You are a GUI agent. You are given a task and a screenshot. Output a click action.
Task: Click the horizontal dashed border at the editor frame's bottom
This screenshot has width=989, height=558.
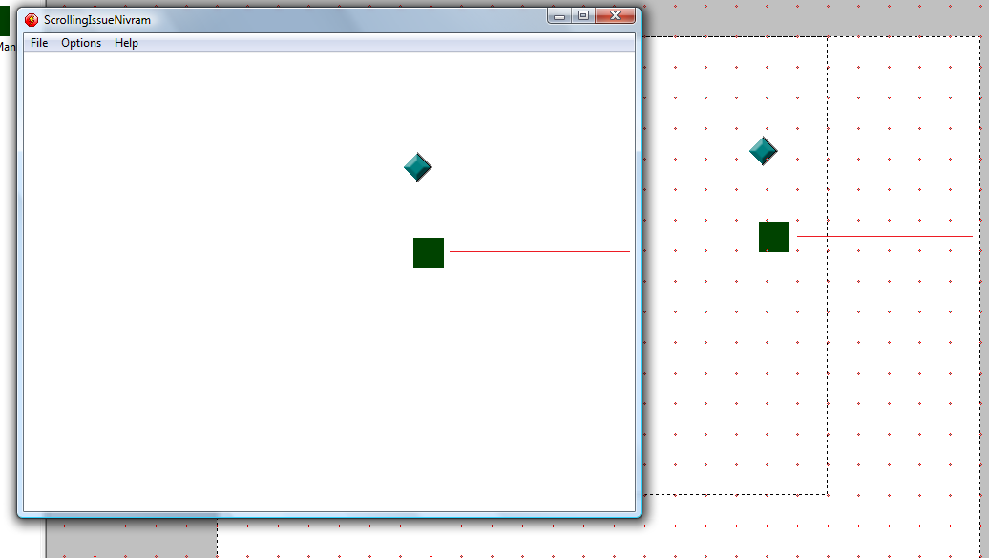[735, 494]
